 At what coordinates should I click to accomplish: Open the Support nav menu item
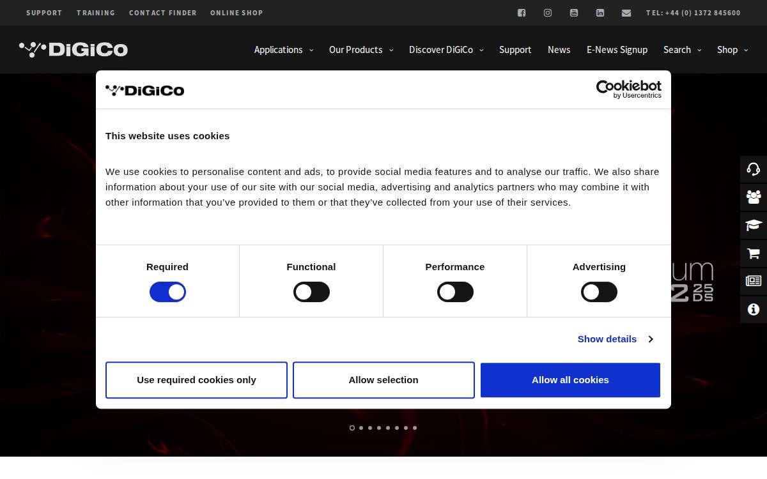point(515,50)
